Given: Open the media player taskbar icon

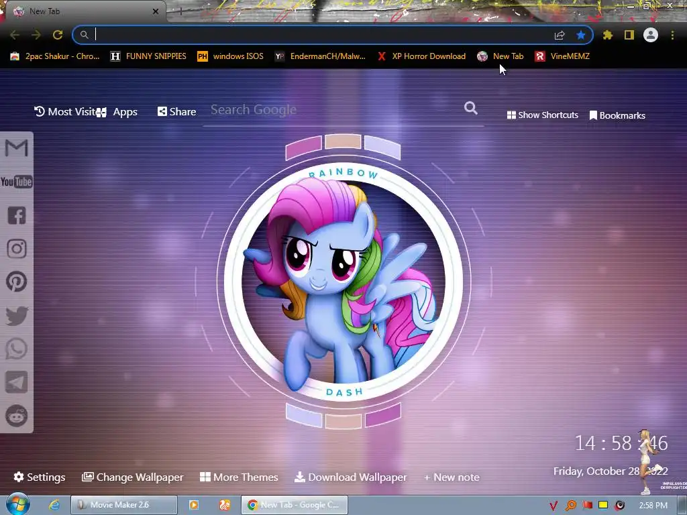Looking at the screenshot, I should [194, 505].
